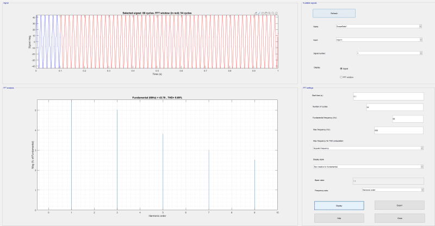Click the 'Harmonic order' x-axis label
This screenshot has width=435, height=226.
157,216
